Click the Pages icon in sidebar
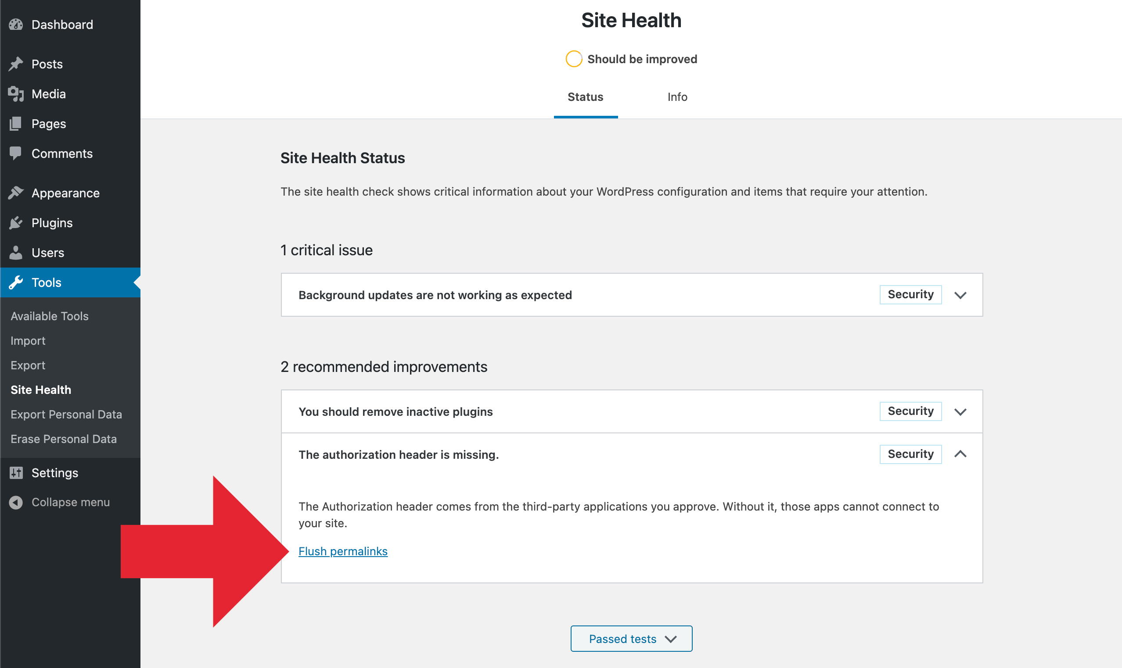The width and height of the screenshot is (1122, 668). [x=15, y=124]
